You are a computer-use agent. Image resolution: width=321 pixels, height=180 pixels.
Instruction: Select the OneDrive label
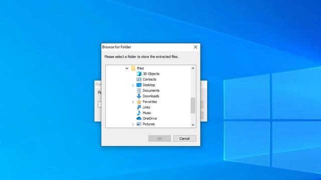pos(150,118)
